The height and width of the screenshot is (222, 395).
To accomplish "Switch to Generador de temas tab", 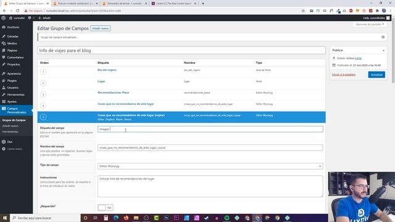I will 125,4.
